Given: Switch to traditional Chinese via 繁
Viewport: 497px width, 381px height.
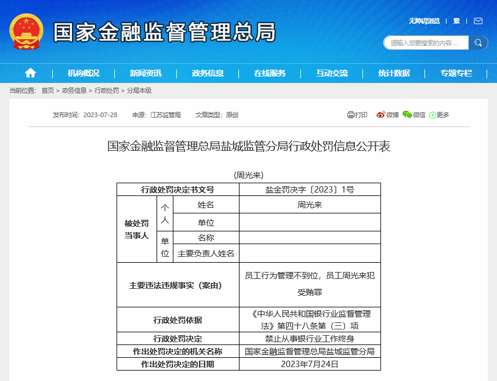Looking at the screenshot, I should tap(456, 21).
